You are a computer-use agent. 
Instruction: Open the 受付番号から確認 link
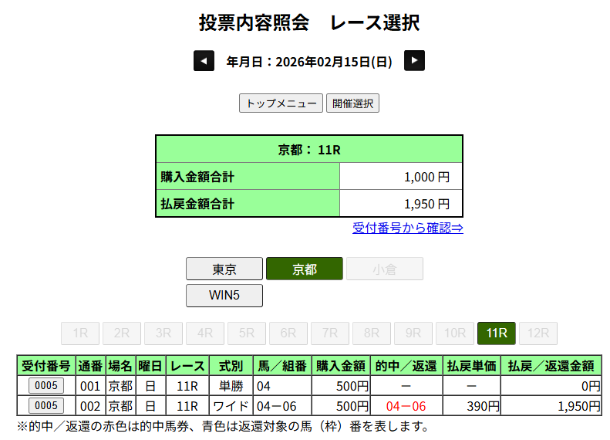point(407,228)
